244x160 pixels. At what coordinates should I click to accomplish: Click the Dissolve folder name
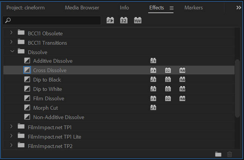point(37,52)
